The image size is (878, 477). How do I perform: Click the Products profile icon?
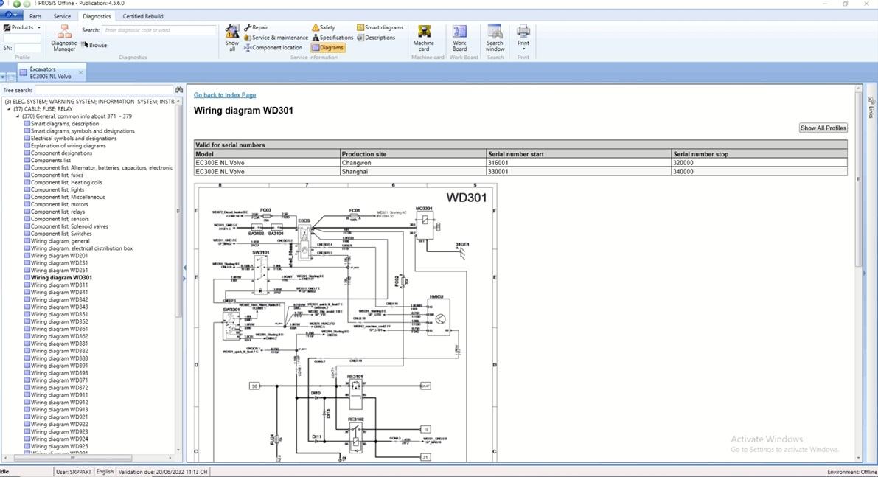point(7,27)
